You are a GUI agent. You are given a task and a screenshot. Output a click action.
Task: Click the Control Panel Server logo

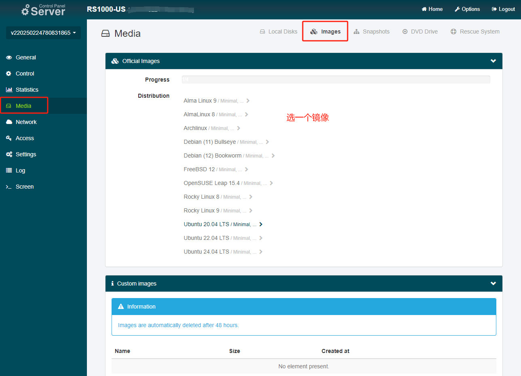[x=43, y=10]
